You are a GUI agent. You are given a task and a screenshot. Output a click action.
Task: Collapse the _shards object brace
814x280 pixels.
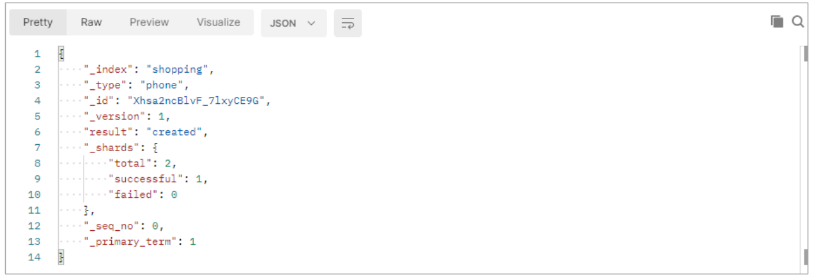[x=155, y=147]
